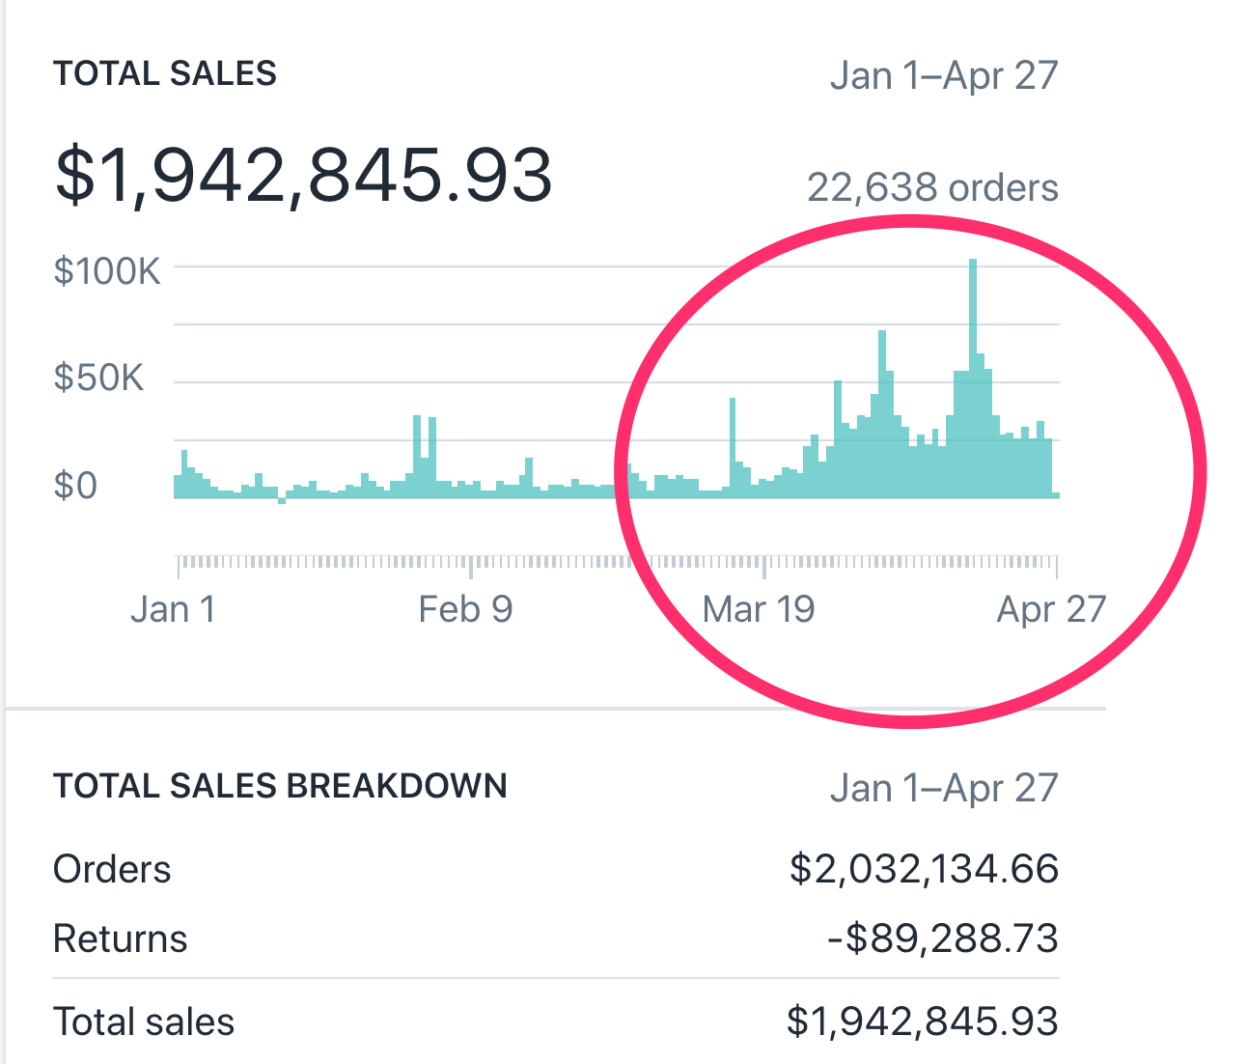
Task: Open date range in Total Sales header
Action: [943, 75]
